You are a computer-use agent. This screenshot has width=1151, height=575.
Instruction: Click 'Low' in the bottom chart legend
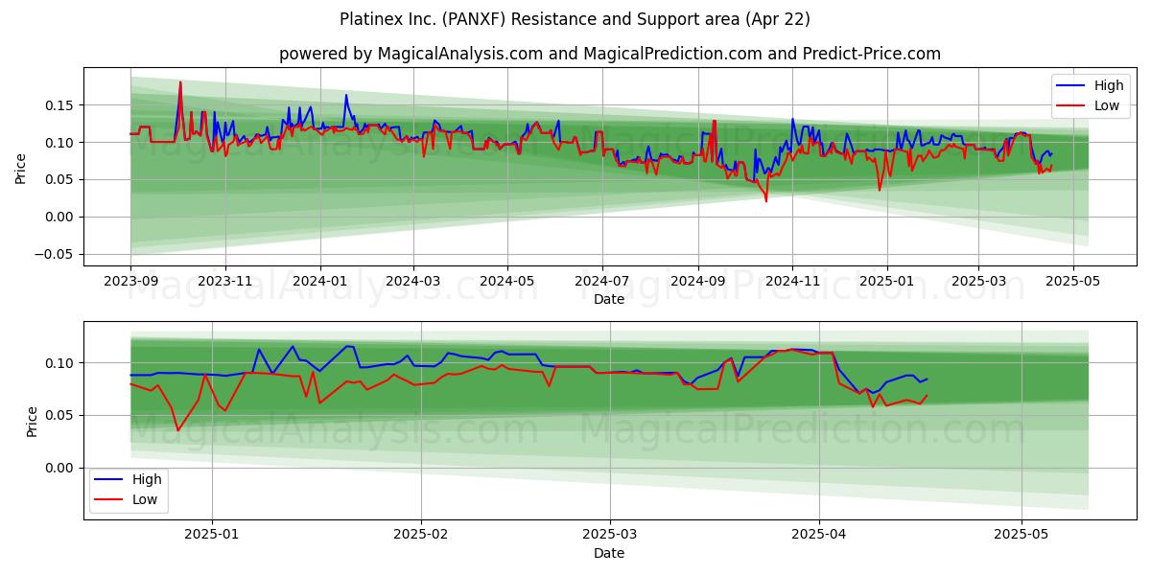[145, 499]
